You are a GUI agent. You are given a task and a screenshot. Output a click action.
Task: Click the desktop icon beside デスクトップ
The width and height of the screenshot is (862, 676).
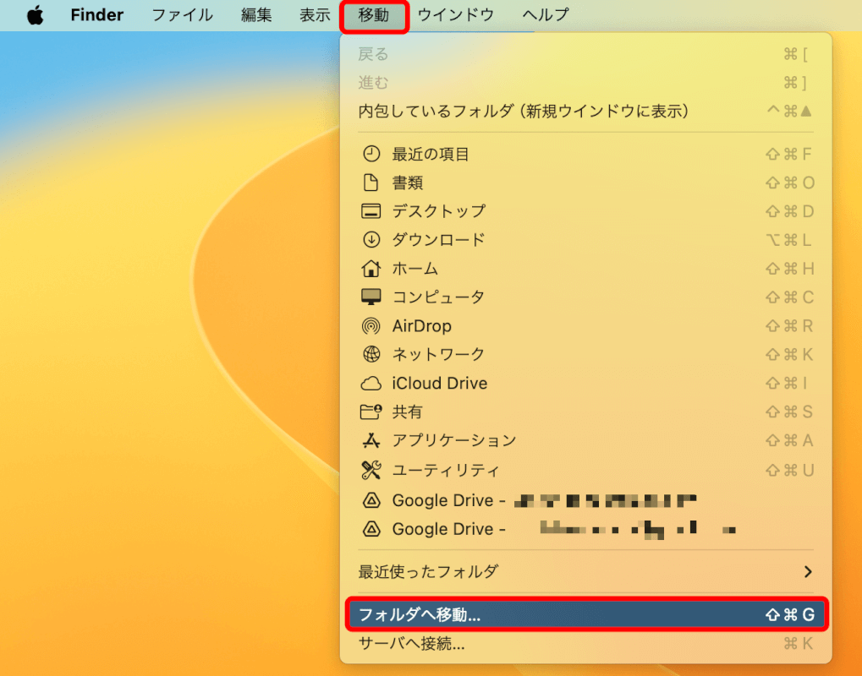click(x=371, y=211)
